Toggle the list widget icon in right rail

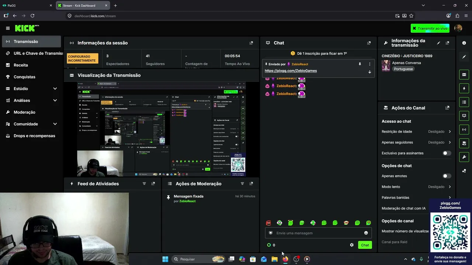pos(464,102)
